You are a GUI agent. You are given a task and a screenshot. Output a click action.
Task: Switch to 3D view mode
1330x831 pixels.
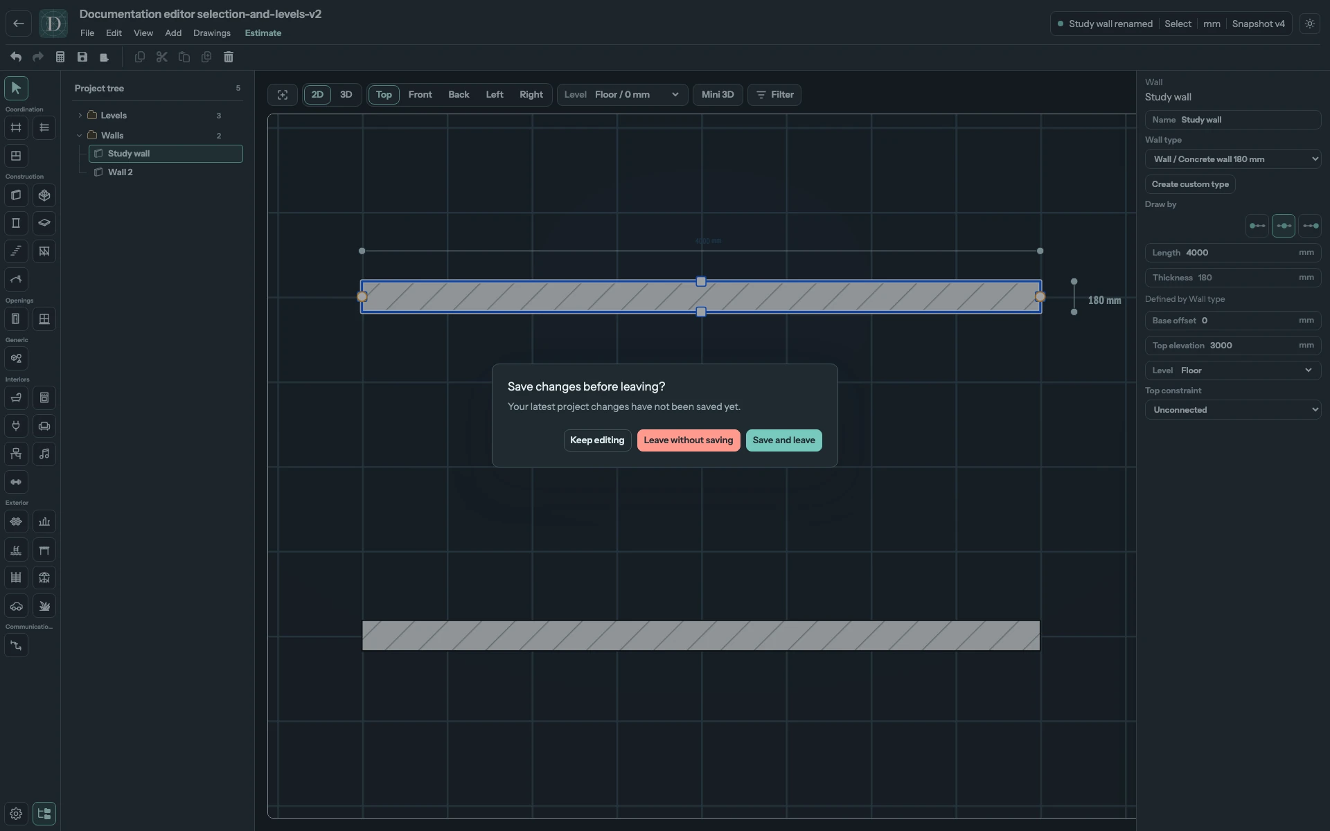346,95
